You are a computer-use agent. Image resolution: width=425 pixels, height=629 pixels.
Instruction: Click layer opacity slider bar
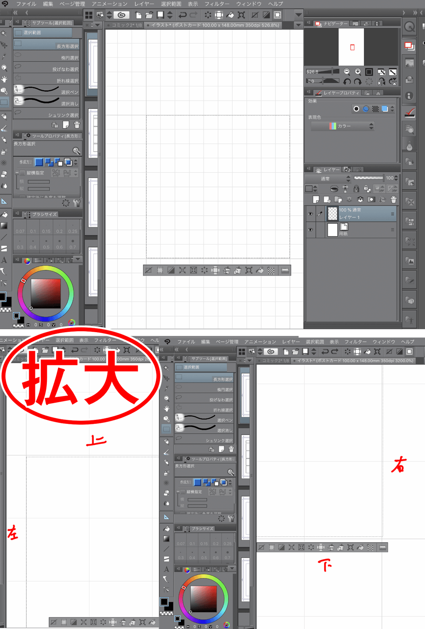click(x=368, y=178)
